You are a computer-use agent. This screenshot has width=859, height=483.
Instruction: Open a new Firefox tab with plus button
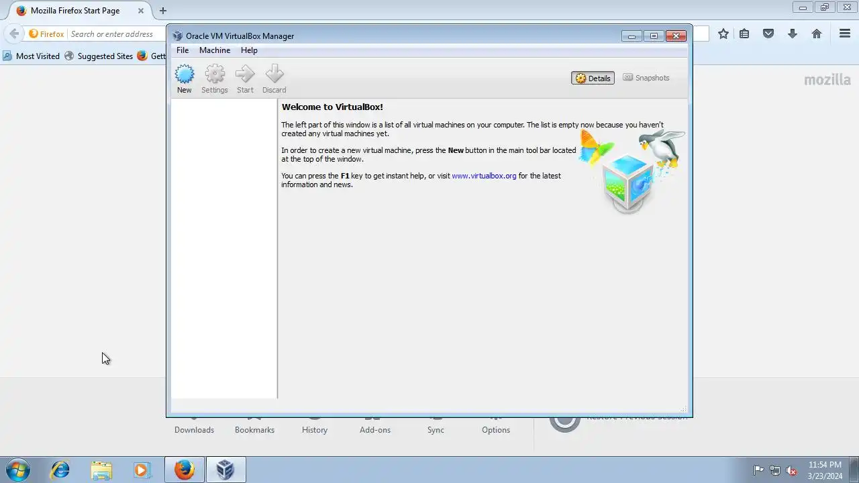162,11
